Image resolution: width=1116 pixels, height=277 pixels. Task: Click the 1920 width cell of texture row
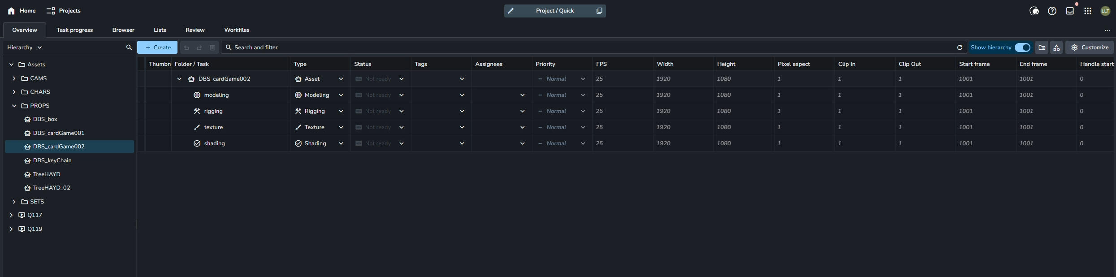(x=683, y=127)
